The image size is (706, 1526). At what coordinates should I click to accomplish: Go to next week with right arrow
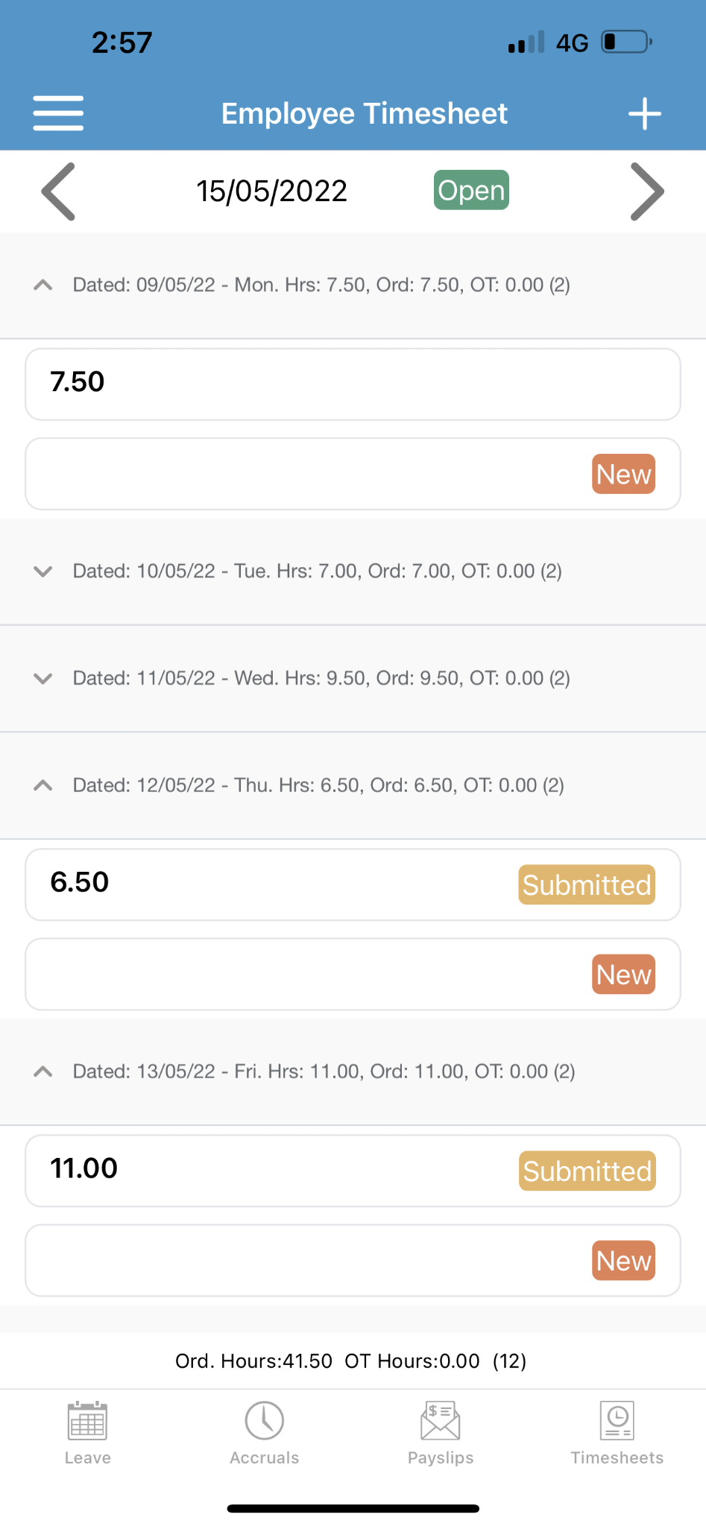tap(646, 191)
